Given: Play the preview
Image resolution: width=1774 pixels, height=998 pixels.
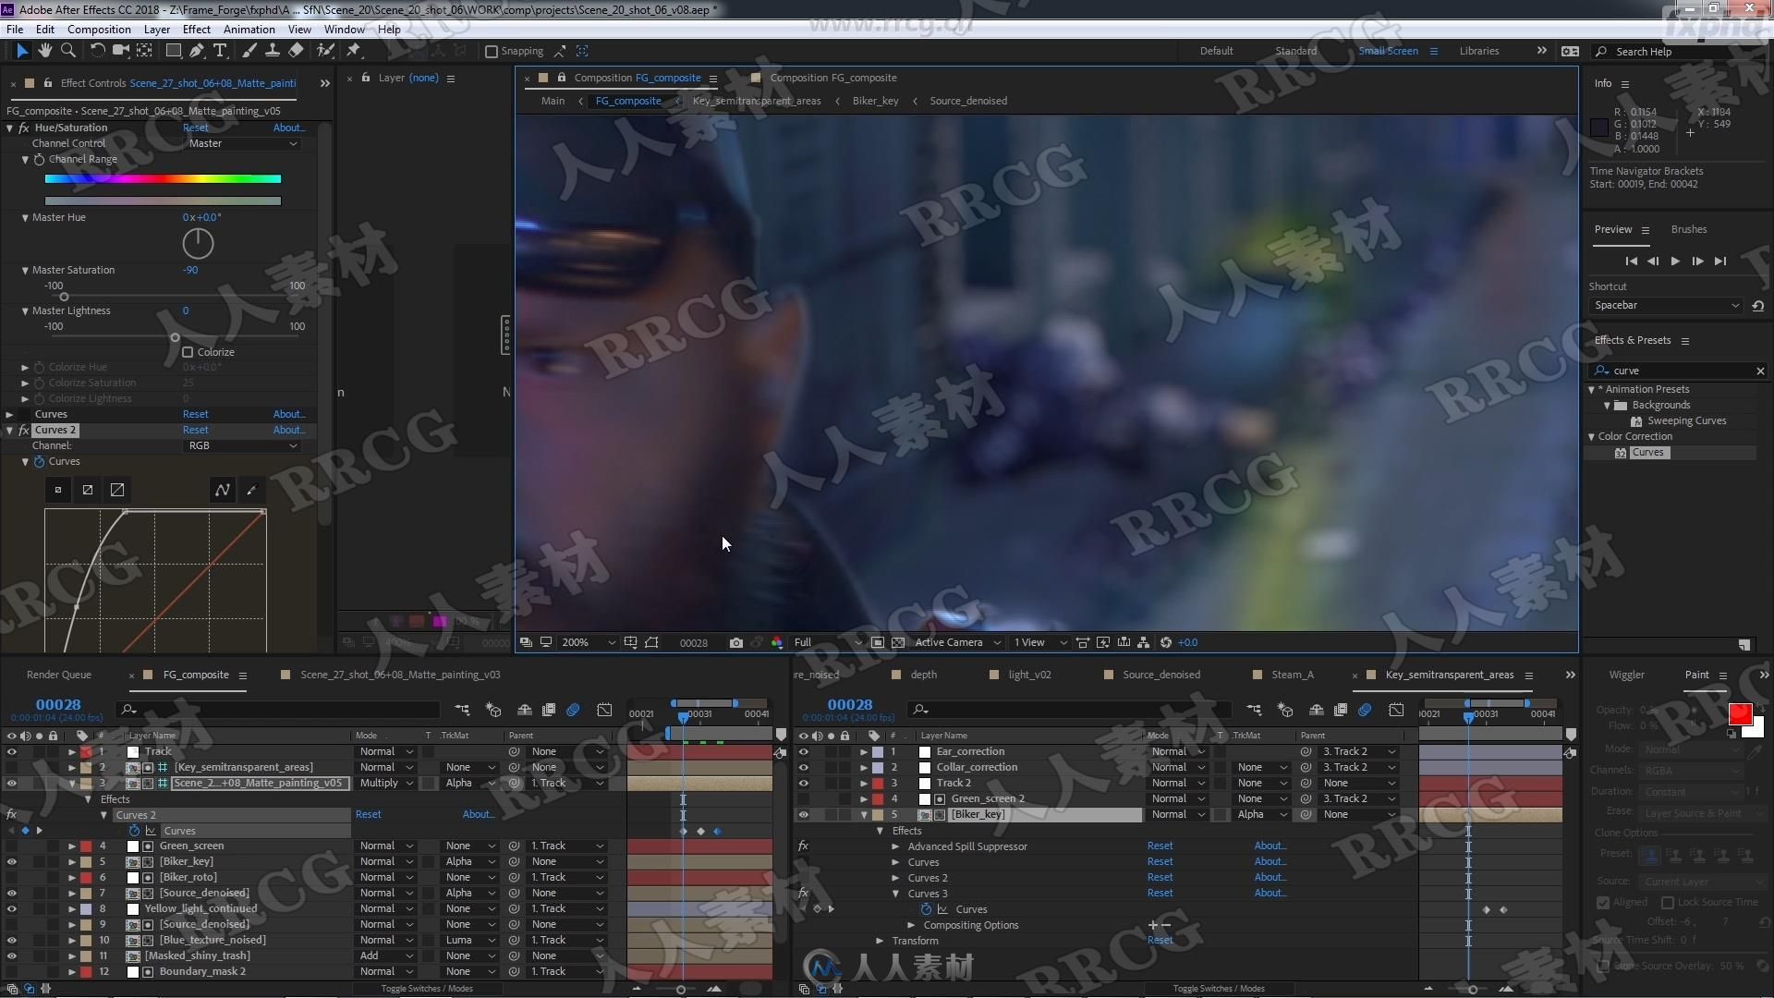Looking at the screenshot, I should click(x=1675, y=262).
